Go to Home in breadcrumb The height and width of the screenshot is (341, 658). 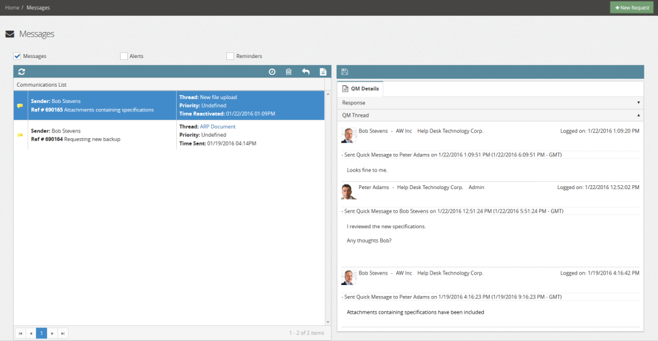point(12,8)
